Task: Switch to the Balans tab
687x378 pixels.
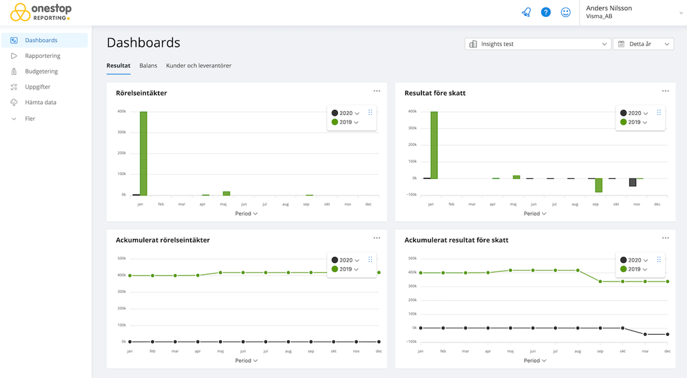Action: click(x=148, y=65)
